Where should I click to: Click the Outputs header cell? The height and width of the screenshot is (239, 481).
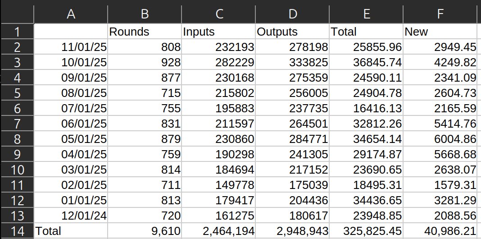[x=292, y=31]
